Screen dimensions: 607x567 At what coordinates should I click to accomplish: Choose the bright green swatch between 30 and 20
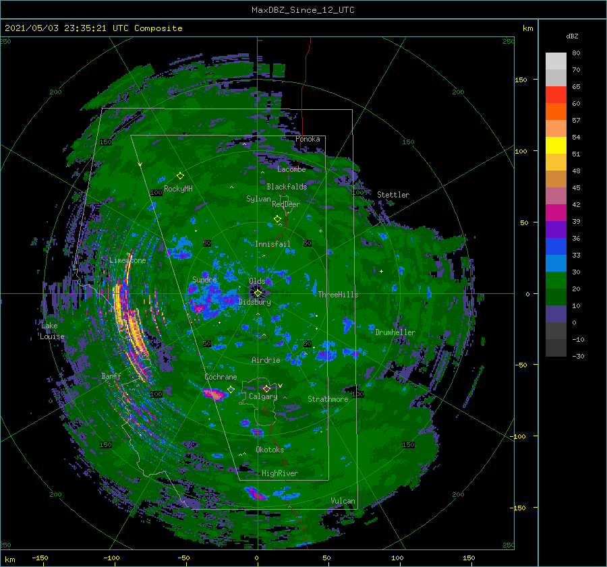click(556, 280)
